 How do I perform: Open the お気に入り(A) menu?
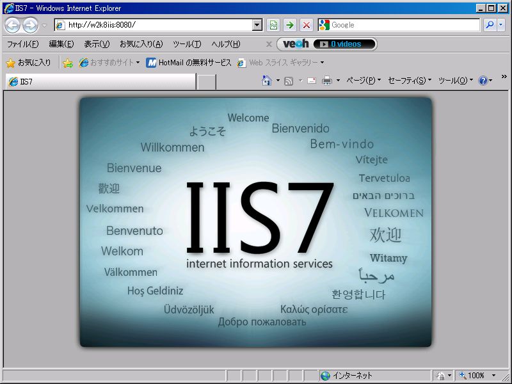coord(141,44)
